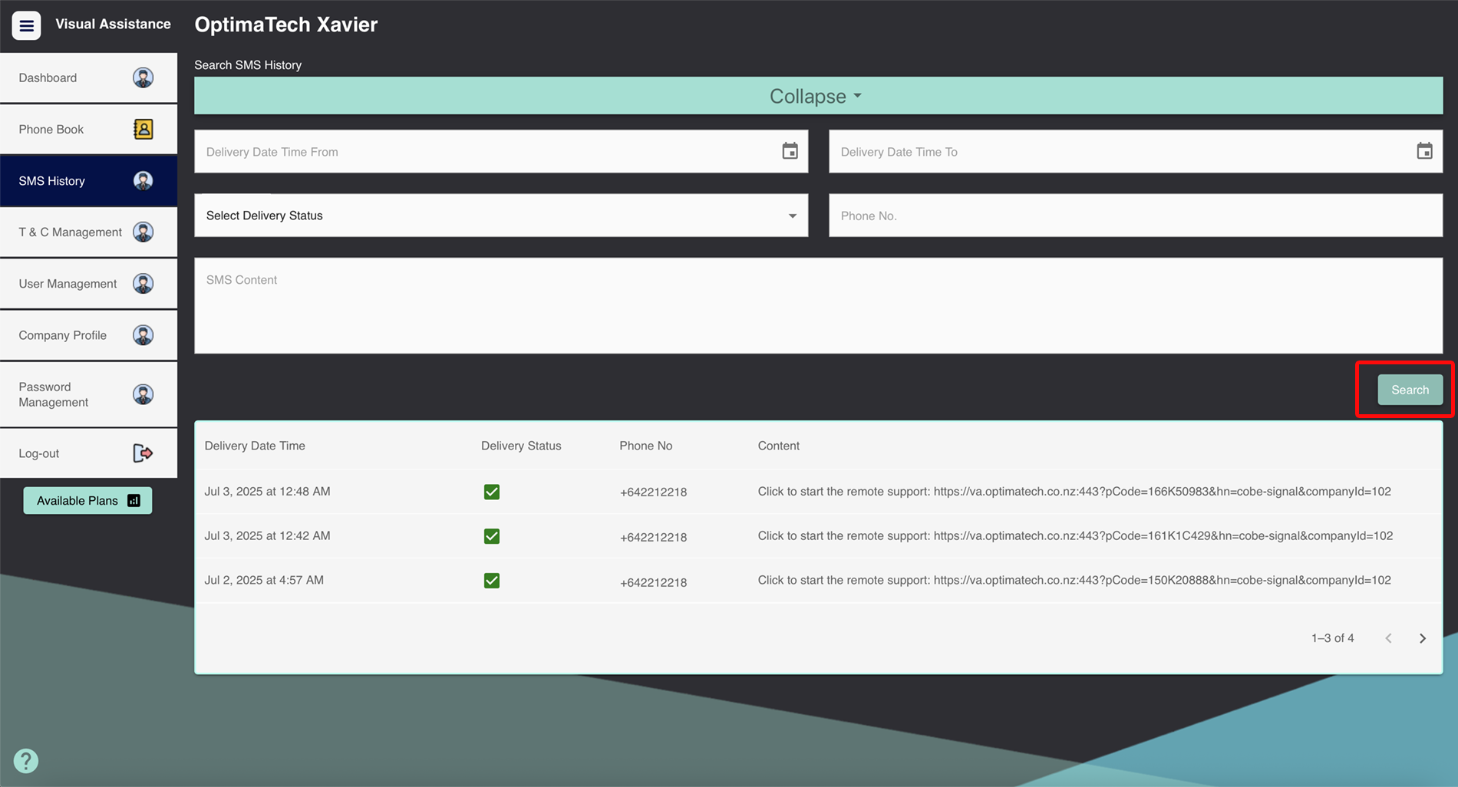
Task: Click the Delivery Date Time column header
Action: pos(255,446)
